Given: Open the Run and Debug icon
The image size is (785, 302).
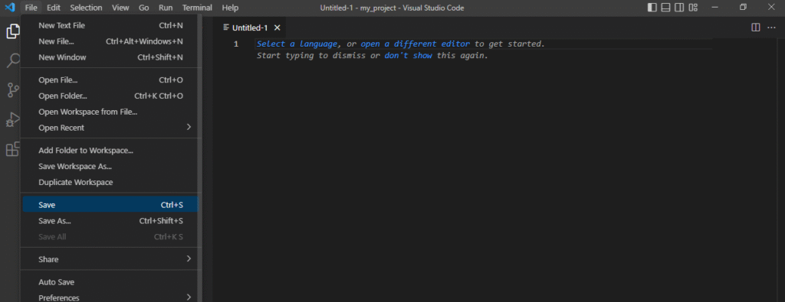Looking at the screenshot, I should (x=12, y=120).
